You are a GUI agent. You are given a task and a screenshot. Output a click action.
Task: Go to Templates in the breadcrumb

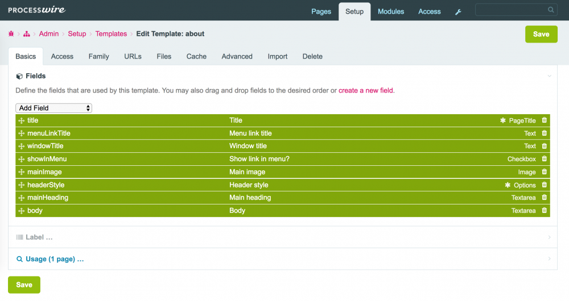[111, 34]
